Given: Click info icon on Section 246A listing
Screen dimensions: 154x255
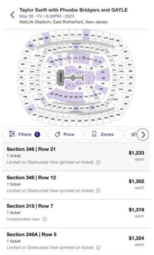Looking at the screenshot, I should pos(98,248).
